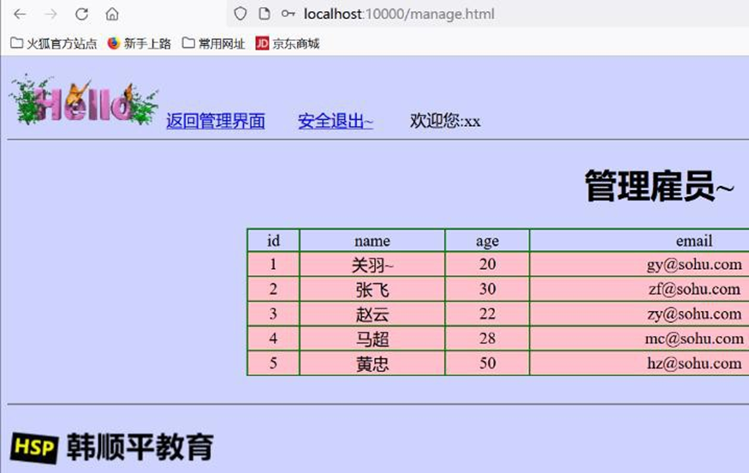The height and width of the screenshot is (473, 749).
Task: Click the browser back arrow
Action: pyautogui.click(x=20, y=15)
